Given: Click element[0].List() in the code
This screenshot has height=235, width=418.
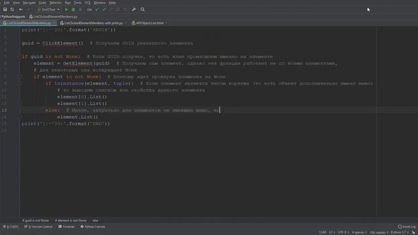Looking at the screenshot, I should pyautogui.click(x=82, y=97).
